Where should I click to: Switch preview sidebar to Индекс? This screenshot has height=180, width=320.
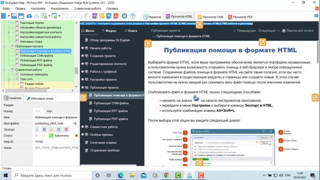click(x=109, y=31)
